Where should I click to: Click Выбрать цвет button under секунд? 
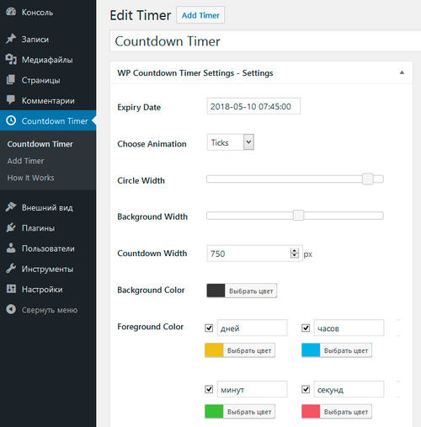346,412
